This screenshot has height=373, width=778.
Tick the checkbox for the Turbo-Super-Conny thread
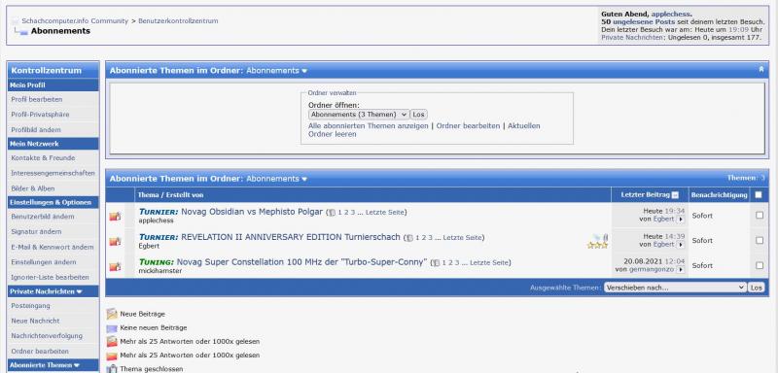click(x=760, y=265)
